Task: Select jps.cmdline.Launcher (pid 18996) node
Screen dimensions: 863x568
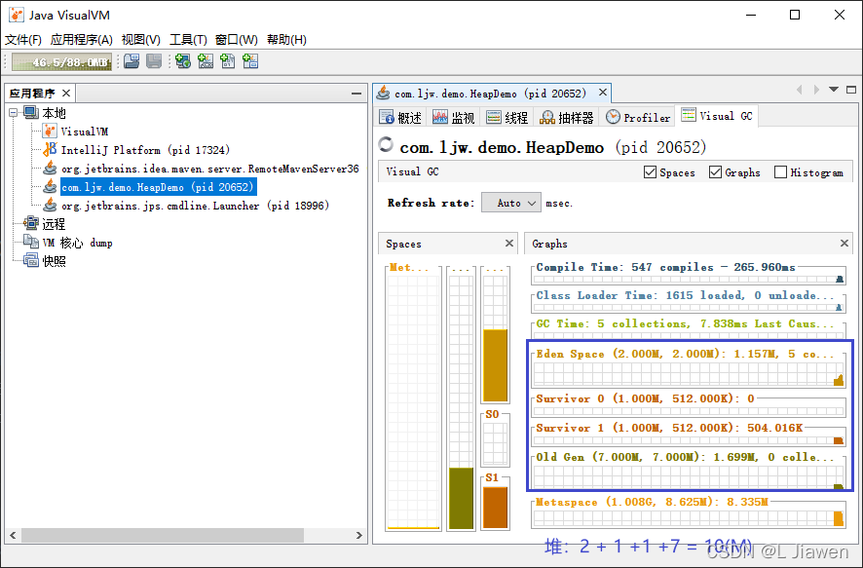Action: (x=196, y=206)
